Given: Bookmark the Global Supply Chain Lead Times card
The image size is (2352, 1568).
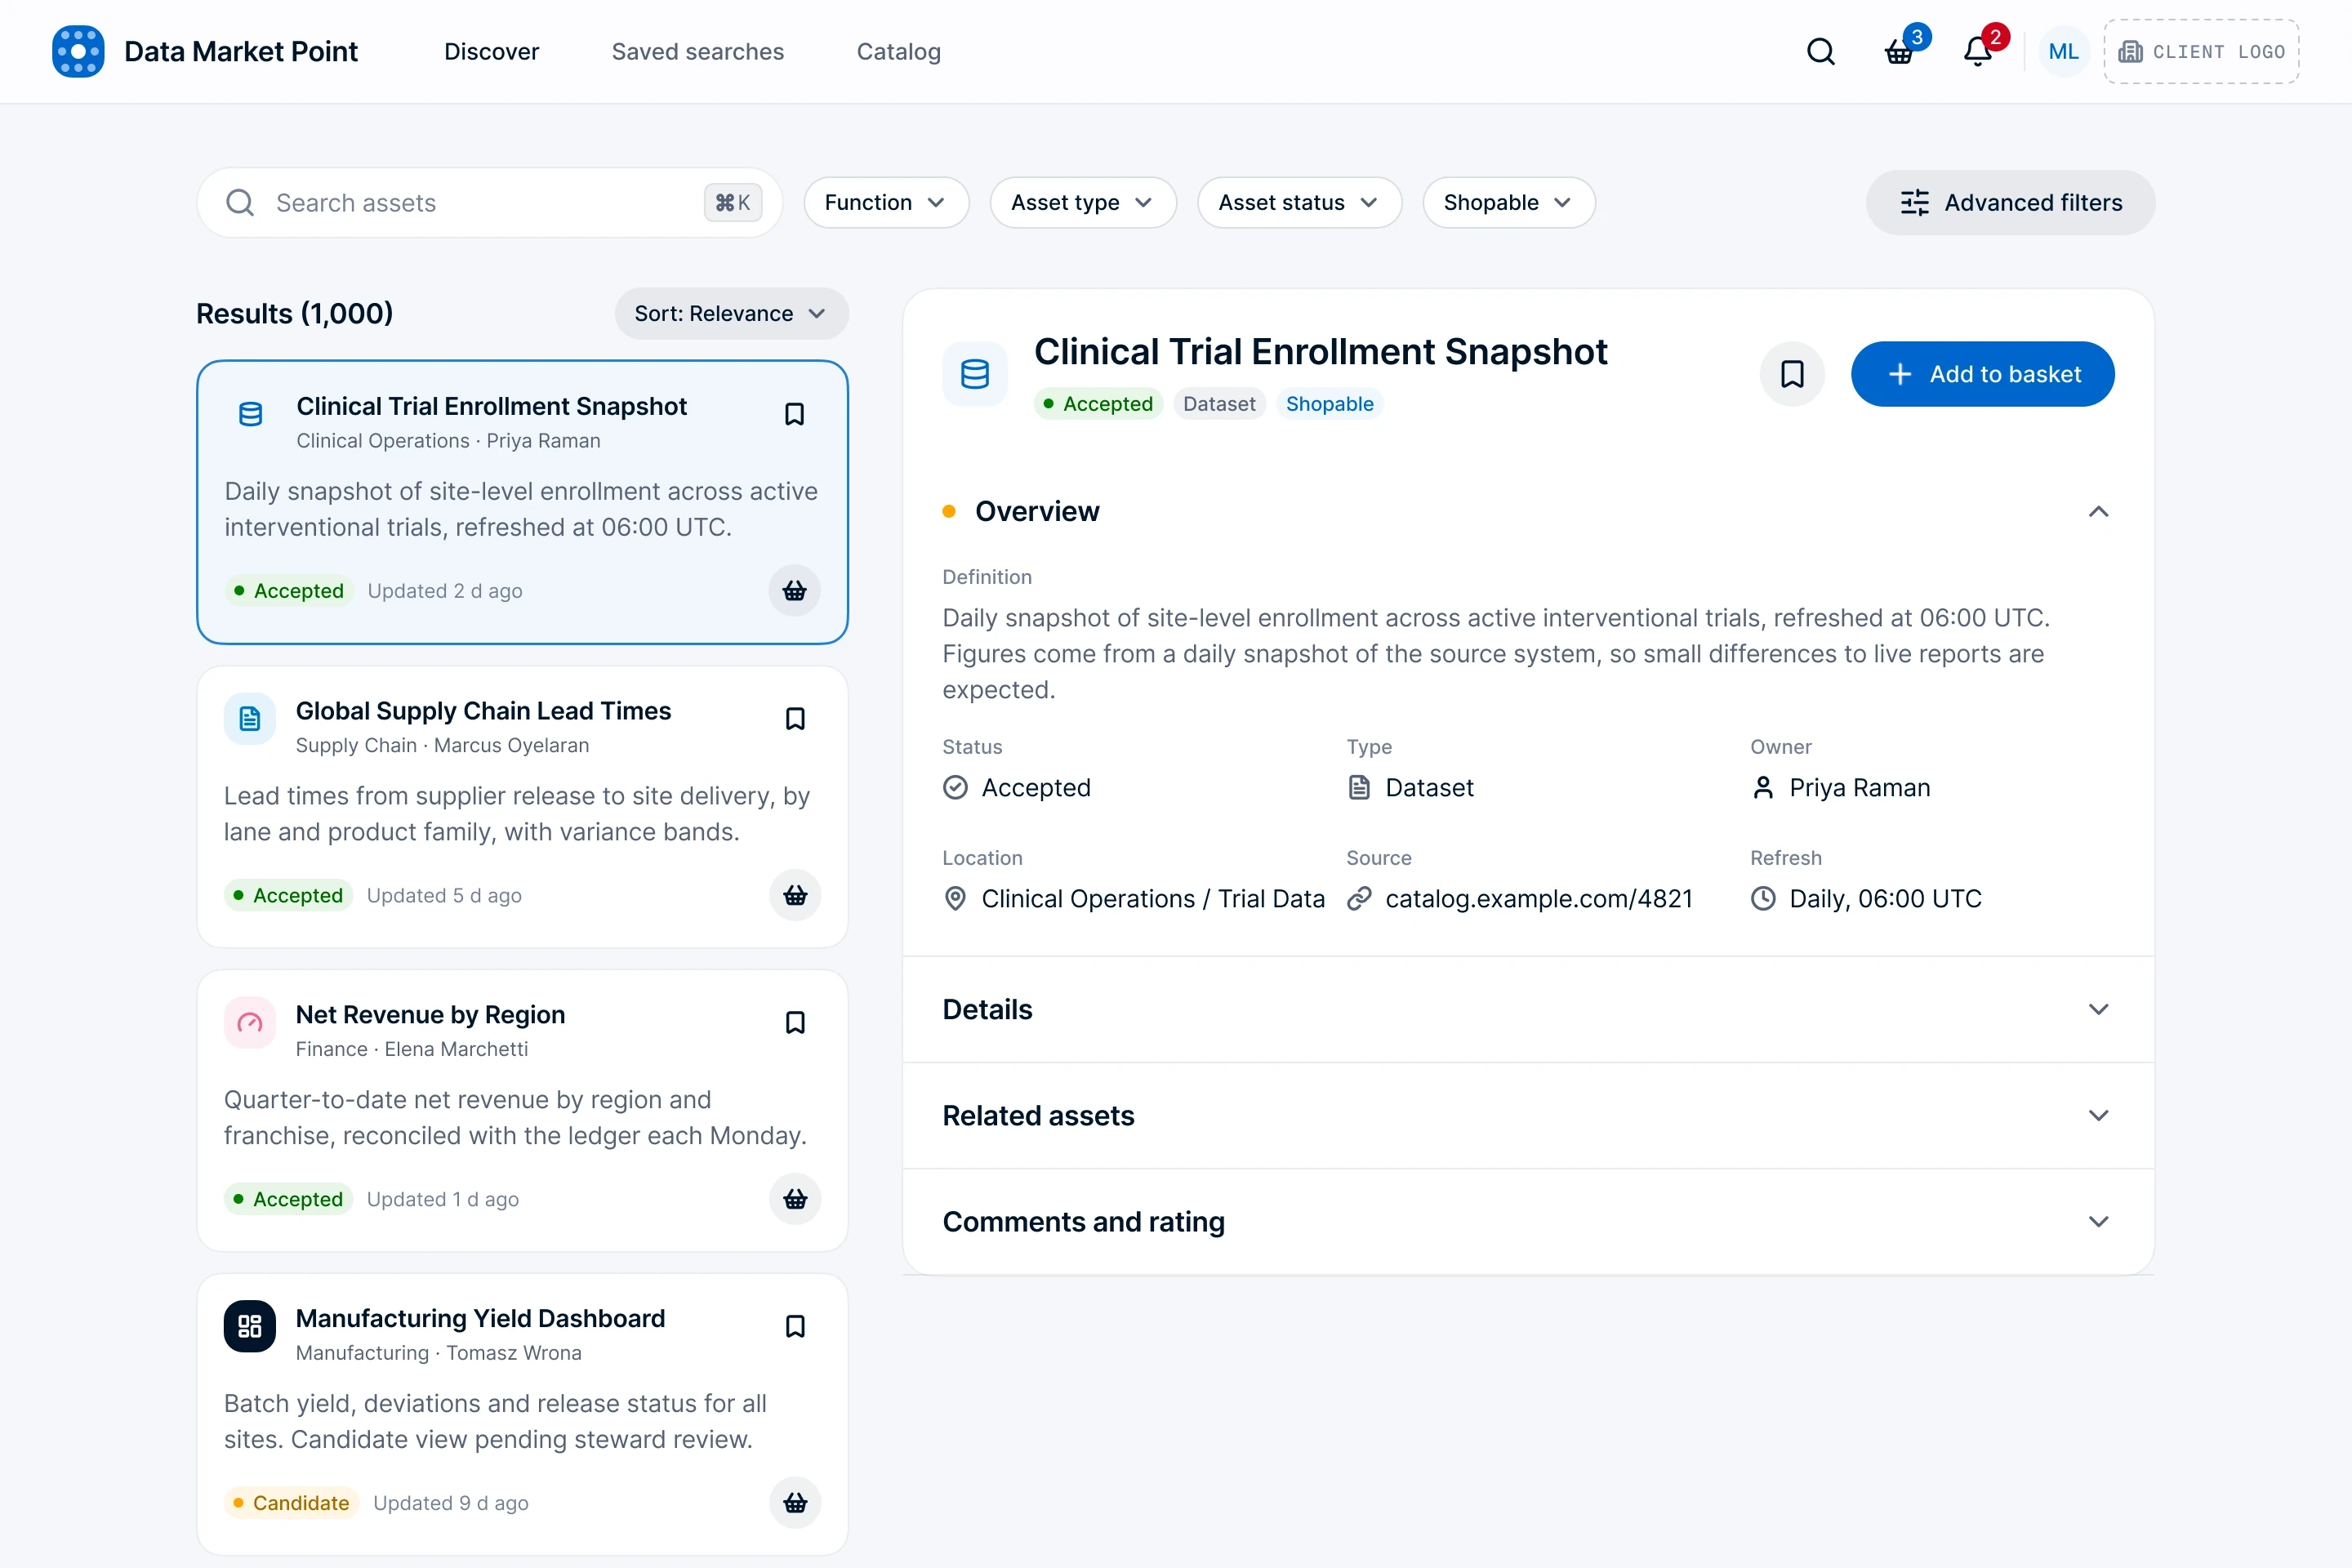Looking at the screenshot, I should click(795, 719).
